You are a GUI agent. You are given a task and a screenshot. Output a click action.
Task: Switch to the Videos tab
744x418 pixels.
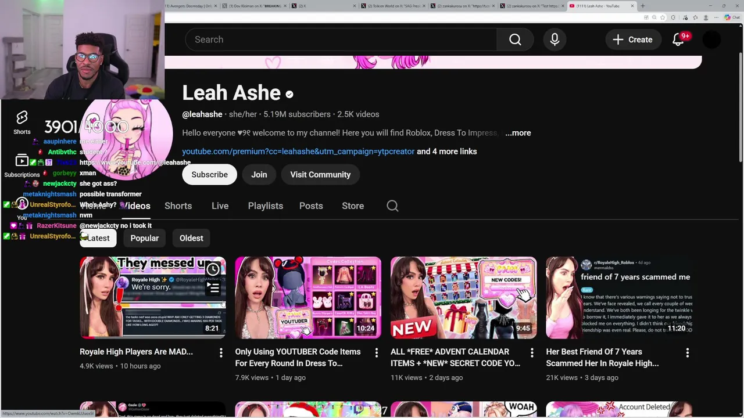point(135,206)
